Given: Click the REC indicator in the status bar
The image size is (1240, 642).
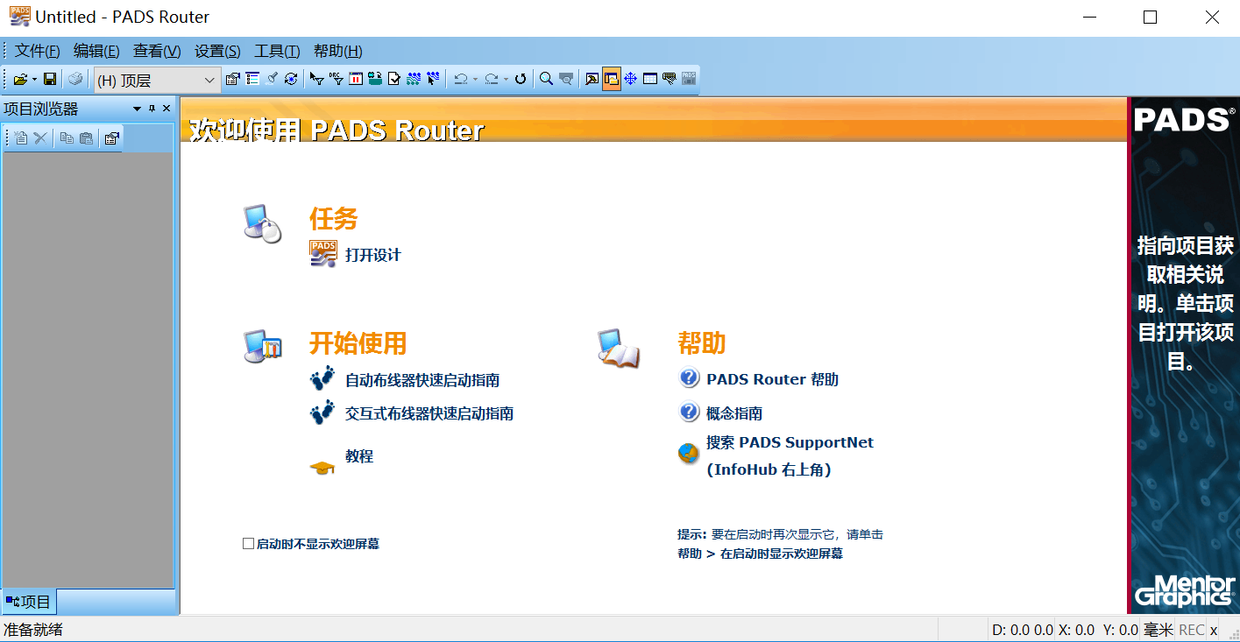Looking at the screenshot, I should 1191,629.
